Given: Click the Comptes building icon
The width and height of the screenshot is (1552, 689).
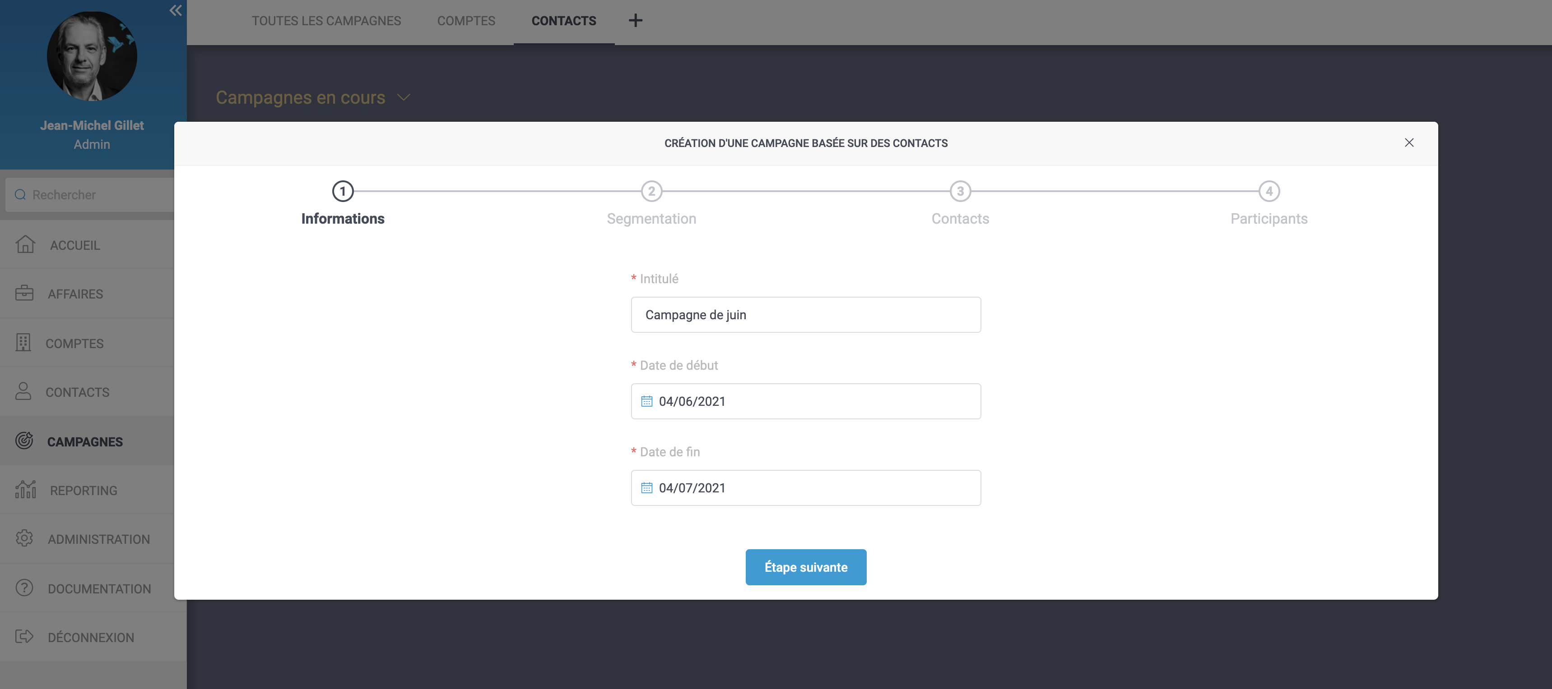Looking at the screenshot, I should pos(23,342).
